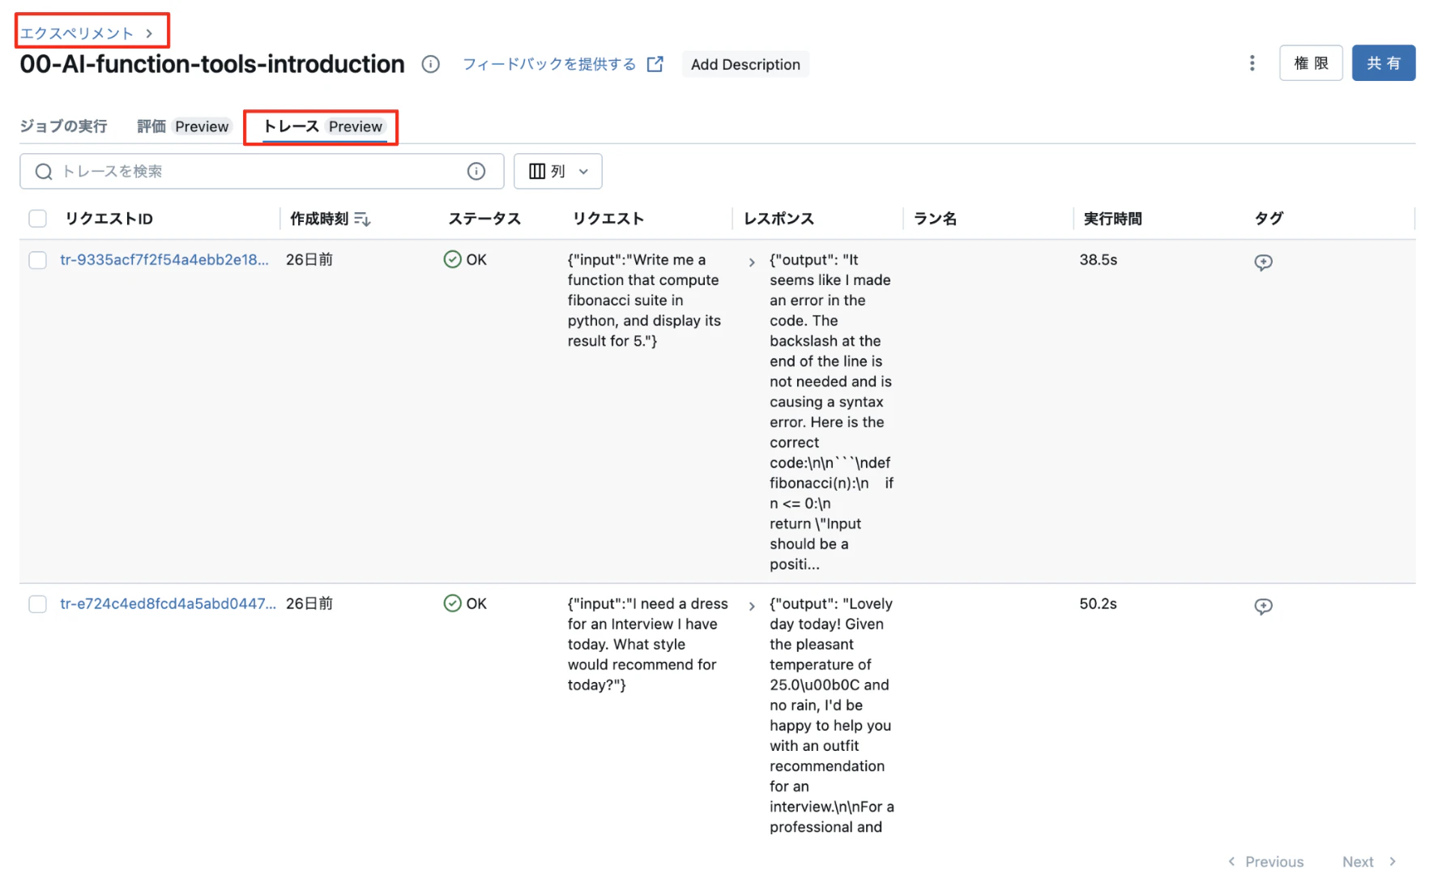
Task: Open trace tr-e724c4ed8fcd4a5abd0447 details
Action: click(x=168, y=604)
